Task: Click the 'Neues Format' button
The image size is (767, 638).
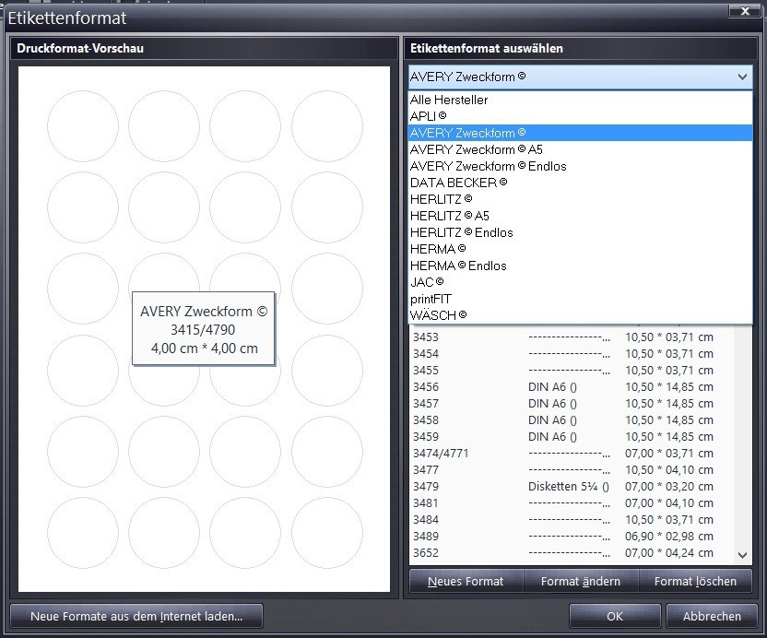Action: pos(466,581)
